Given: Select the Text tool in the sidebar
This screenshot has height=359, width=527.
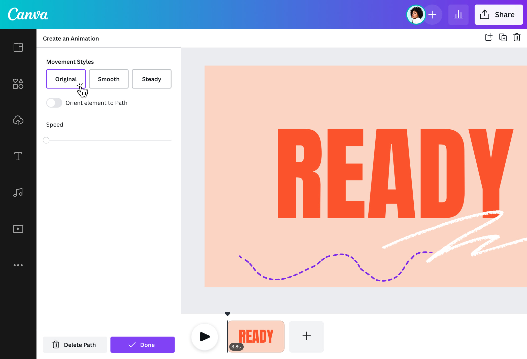Looking at the screenshot, I should click(18, 157).
